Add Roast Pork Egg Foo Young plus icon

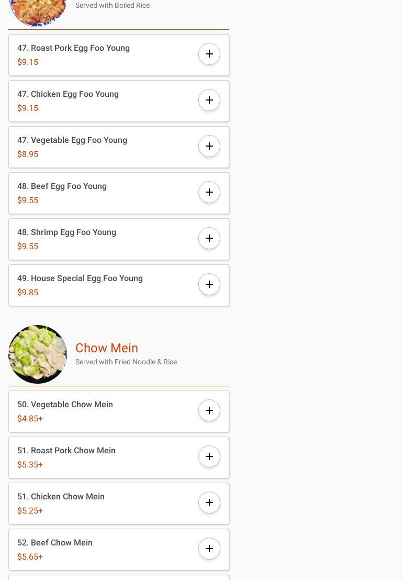(209, 54)
